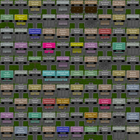Click the Custer Police Department label
The image size is (140, 140).
point(63,129)
